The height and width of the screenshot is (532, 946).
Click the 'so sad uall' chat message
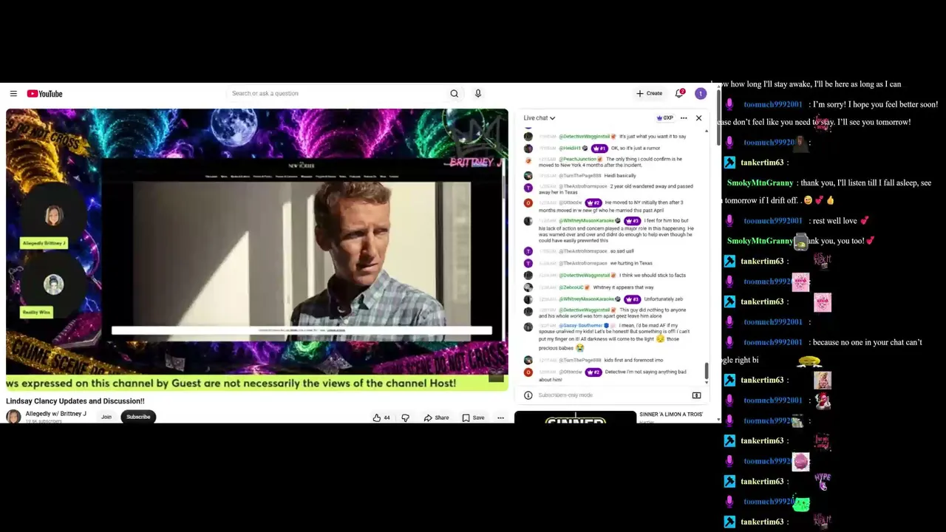click(622, 251)
